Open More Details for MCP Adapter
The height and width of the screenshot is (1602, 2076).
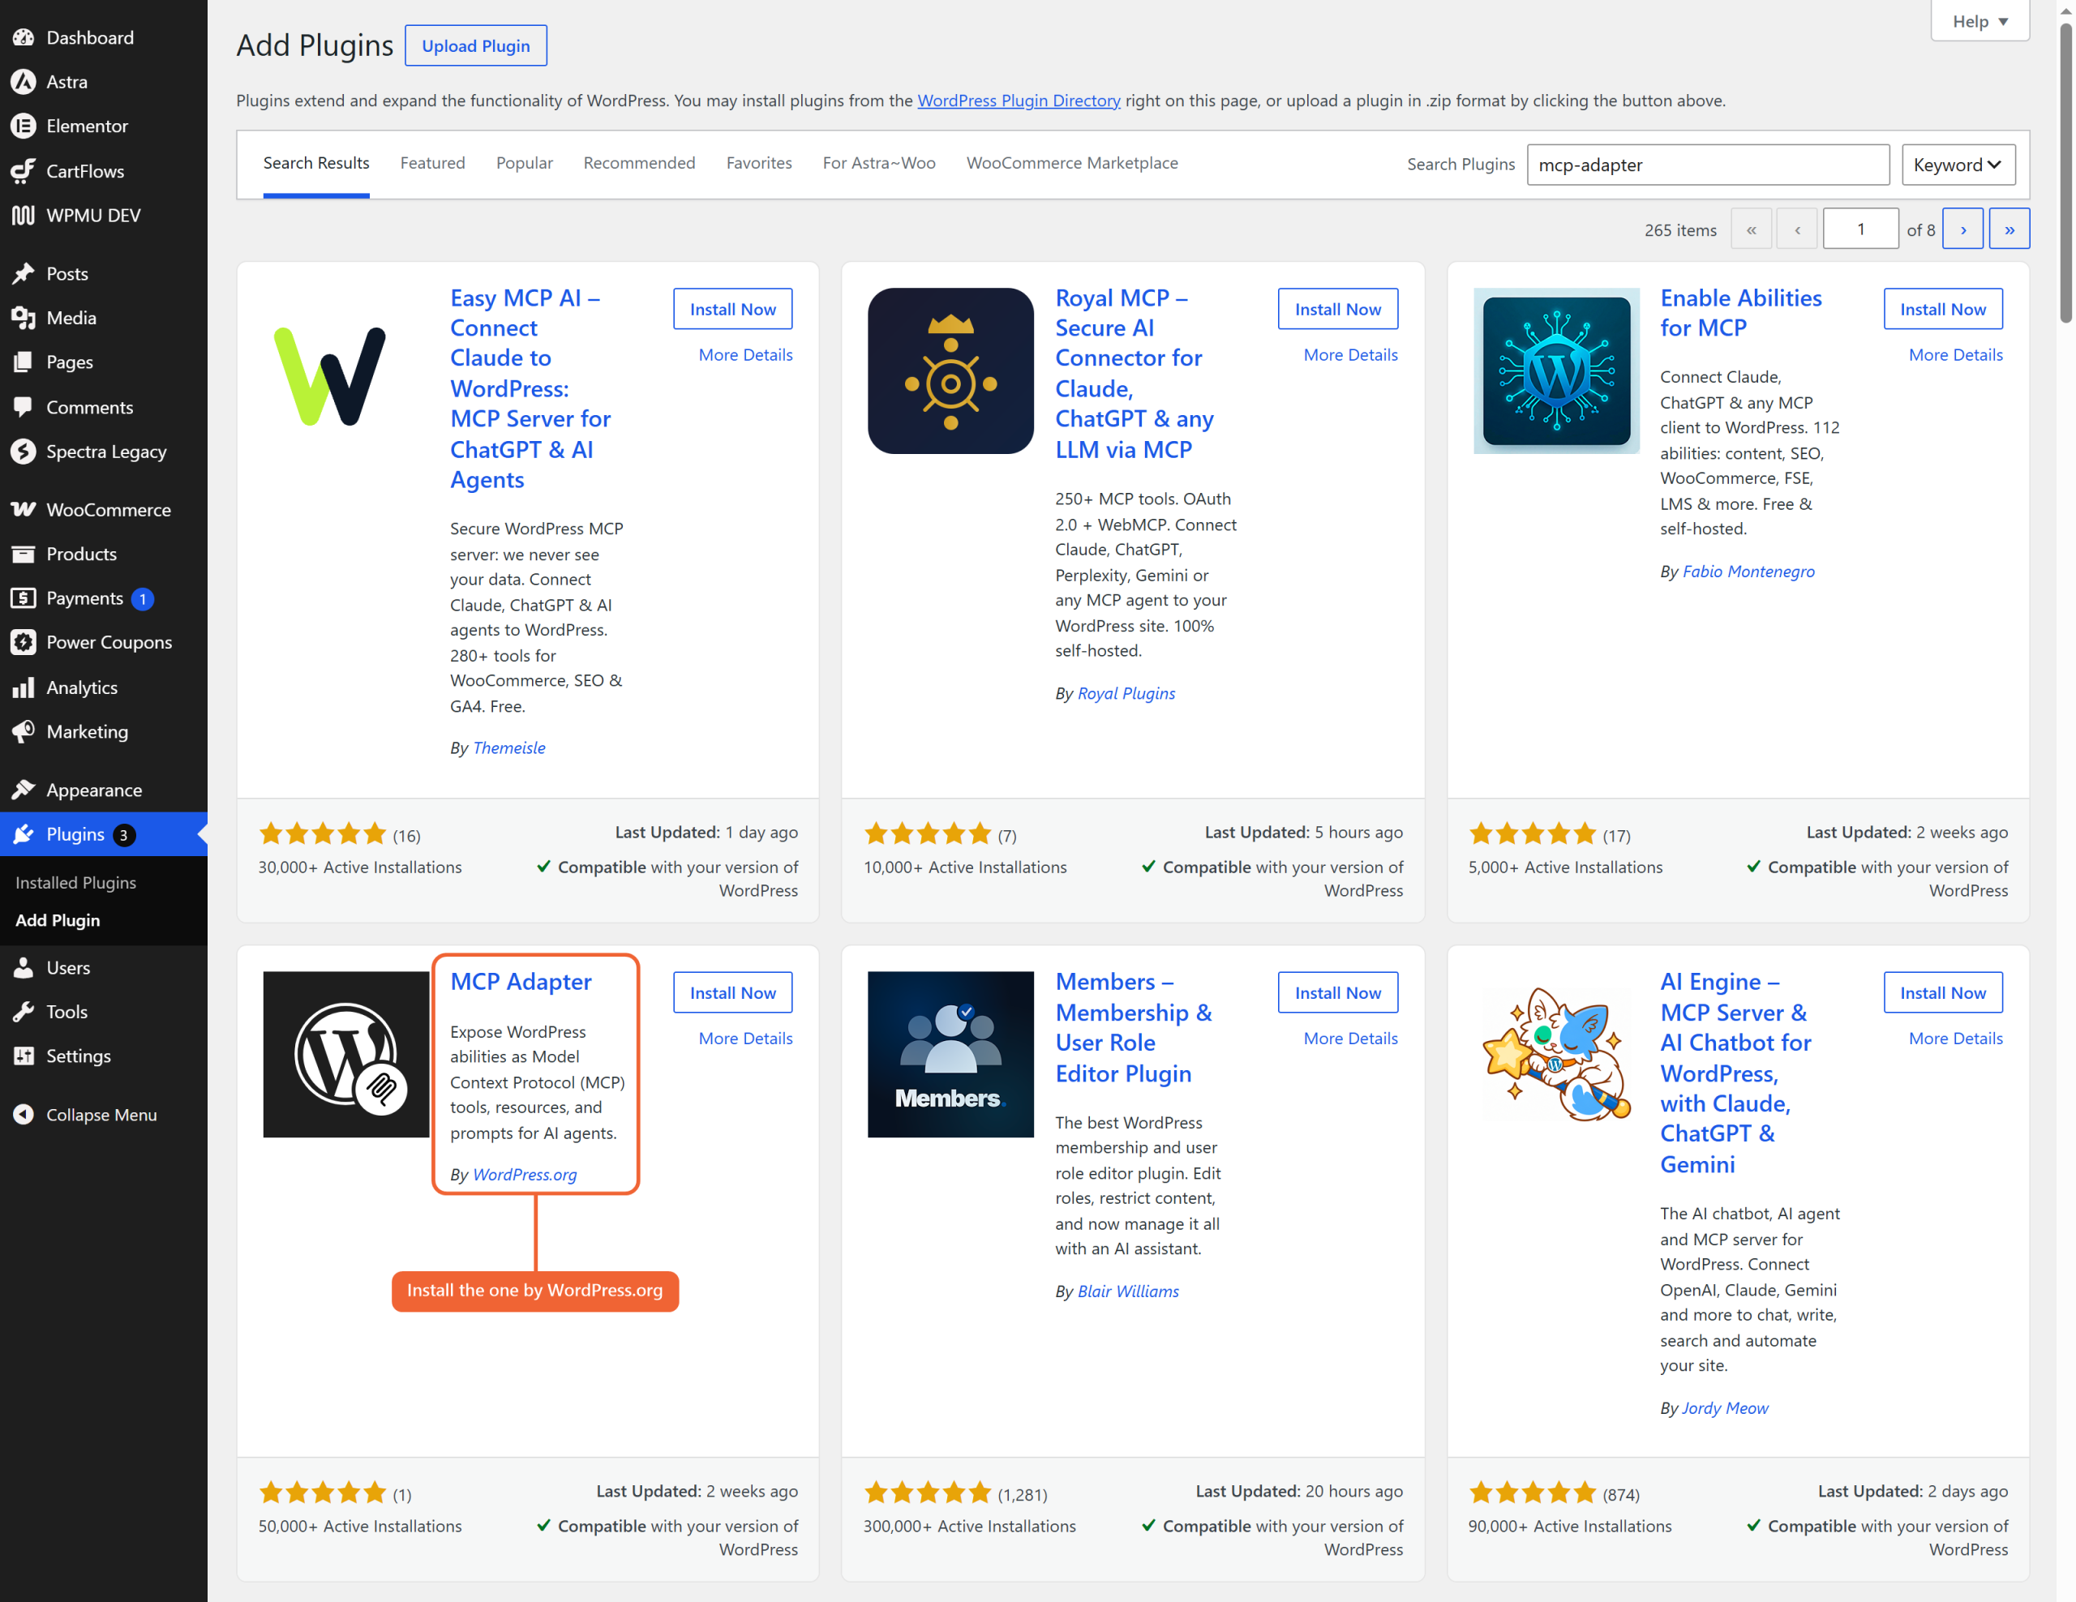(x=745, y=1038)
